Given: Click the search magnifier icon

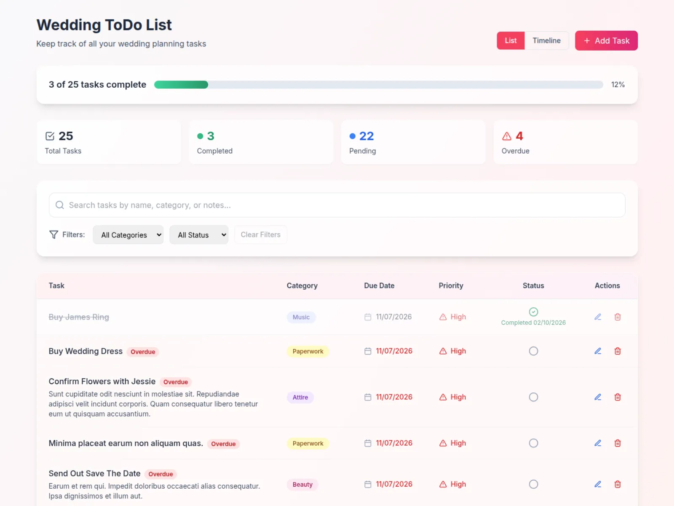Looking at the screenshot, I should click(x=60, y=205).
